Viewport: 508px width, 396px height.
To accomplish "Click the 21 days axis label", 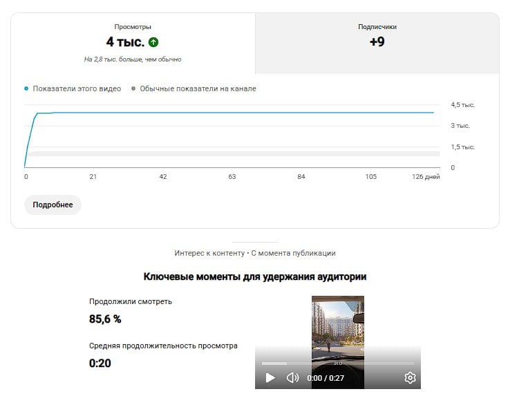I will tap(93, 177).
